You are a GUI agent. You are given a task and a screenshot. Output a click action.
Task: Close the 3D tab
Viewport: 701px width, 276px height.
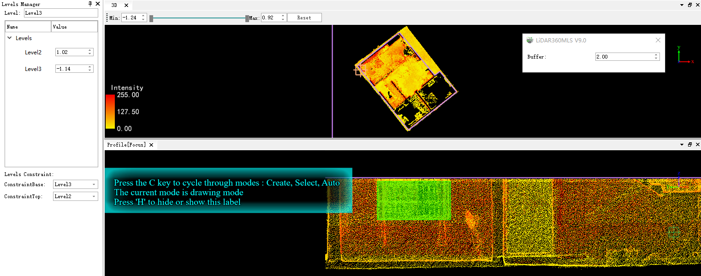pos(126,6)
